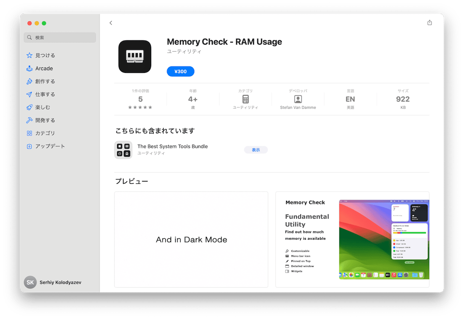Click the EN language value
464x319 pixels.
point(350,99)
